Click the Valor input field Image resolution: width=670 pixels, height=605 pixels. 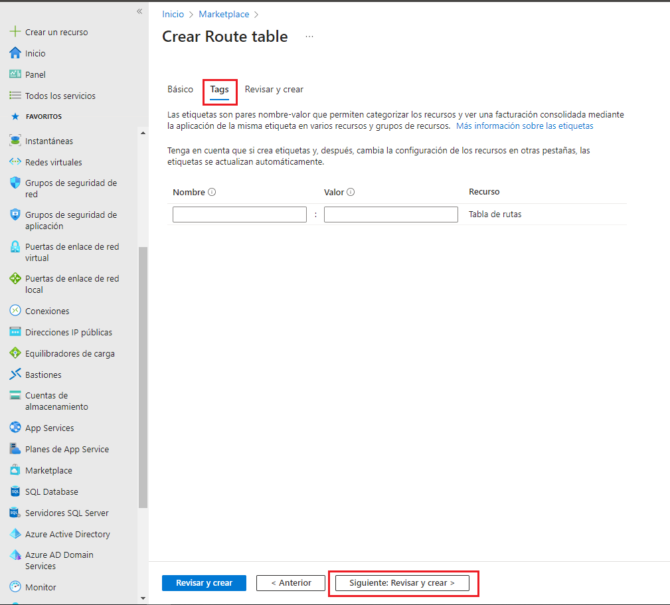390,214
